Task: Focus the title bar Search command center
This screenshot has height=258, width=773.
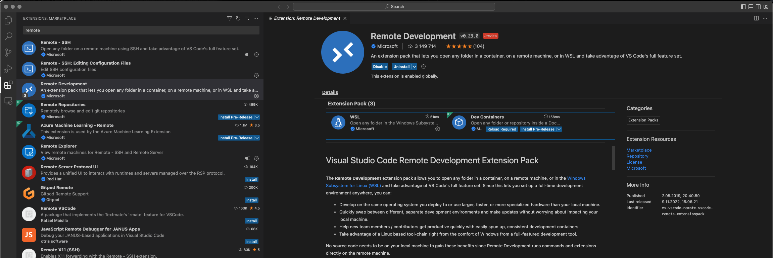Action: click(x=394, y=7)
